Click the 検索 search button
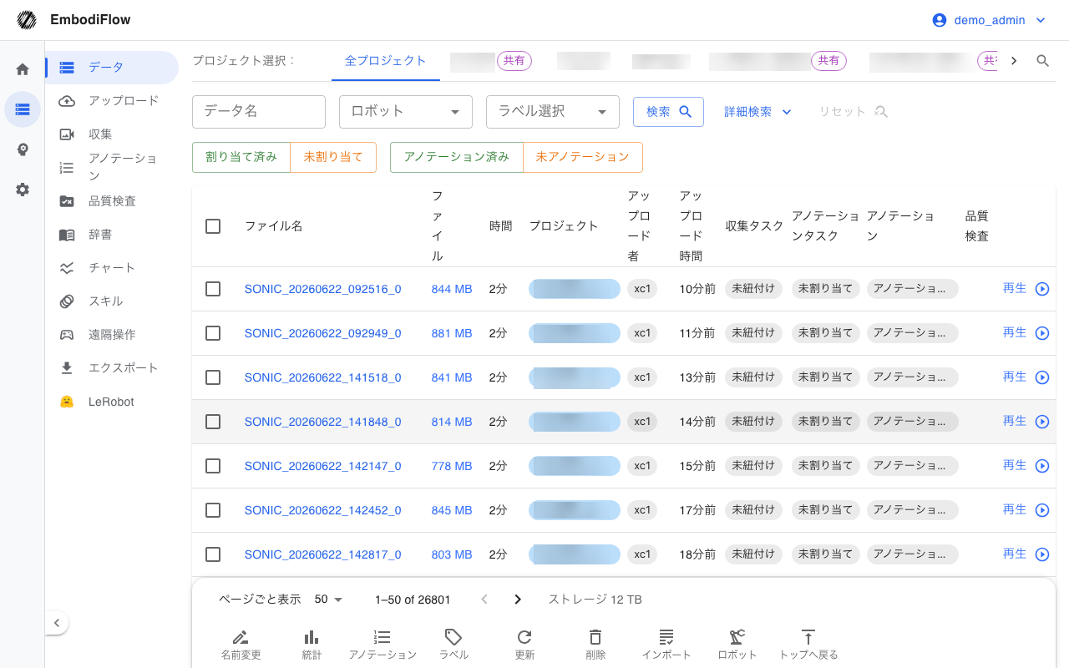Image resolution: width=1069 pixels, height=668 pixels. (x=668, y=112)
